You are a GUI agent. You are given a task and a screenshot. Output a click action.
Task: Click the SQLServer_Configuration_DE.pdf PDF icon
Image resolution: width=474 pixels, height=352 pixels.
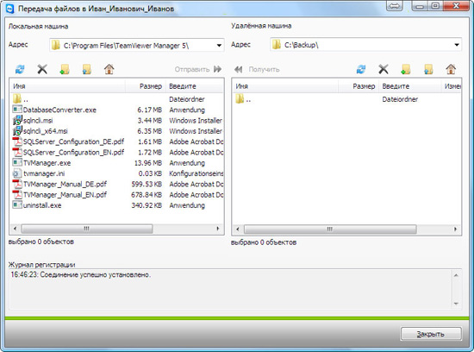click(17, 141)
